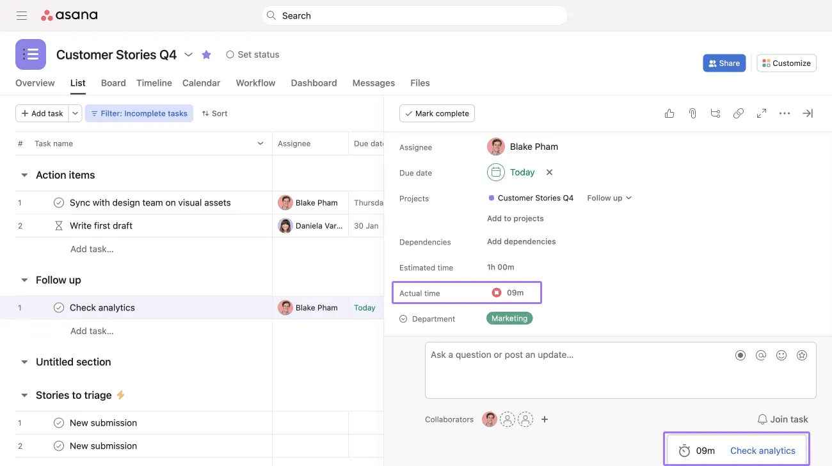Mention someone using the @ icon
Viewport: 832px width, 466px height.
(761, 355)
